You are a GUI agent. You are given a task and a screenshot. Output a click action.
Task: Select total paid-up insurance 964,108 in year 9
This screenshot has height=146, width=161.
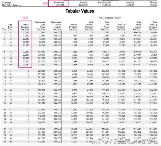tap(154, 61)
